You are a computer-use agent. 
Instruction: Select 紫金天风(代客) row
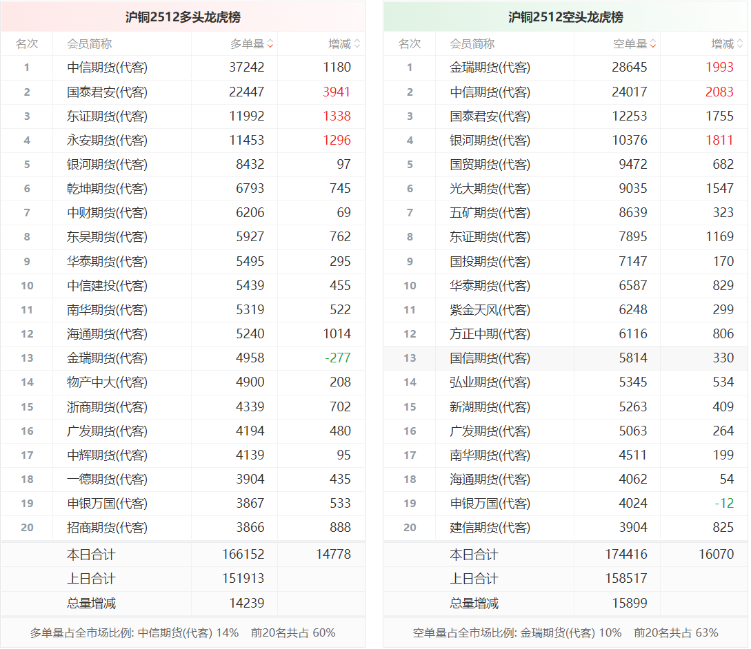click(565, 309)
